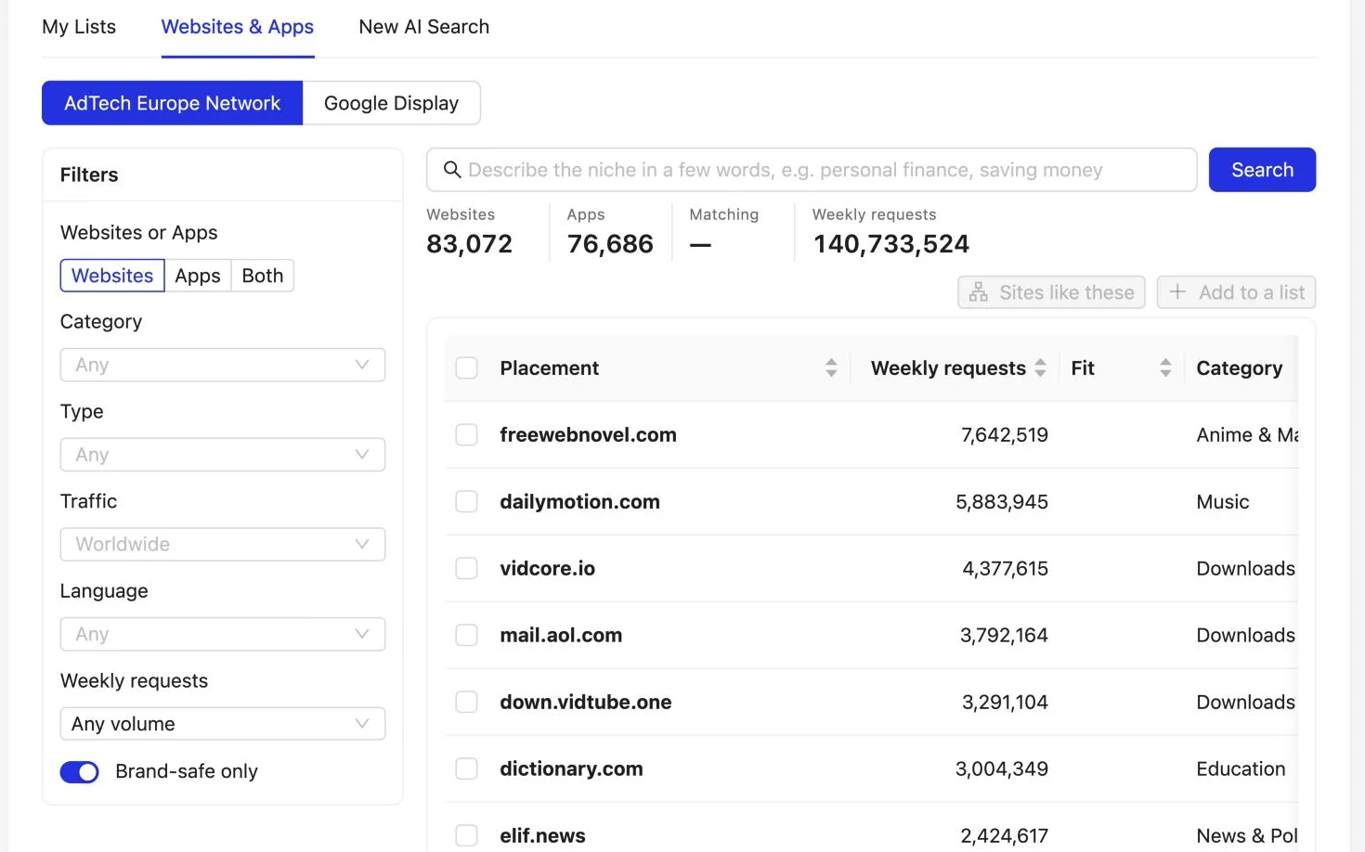Focus the niche description search field

(x=812, y=170)
